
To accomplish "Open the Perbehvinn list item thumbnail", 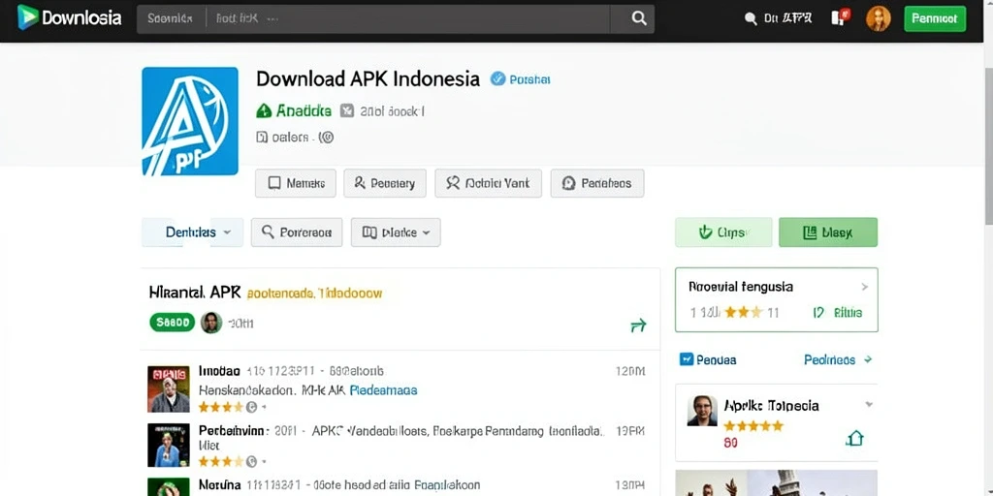I will coord(169,446).
